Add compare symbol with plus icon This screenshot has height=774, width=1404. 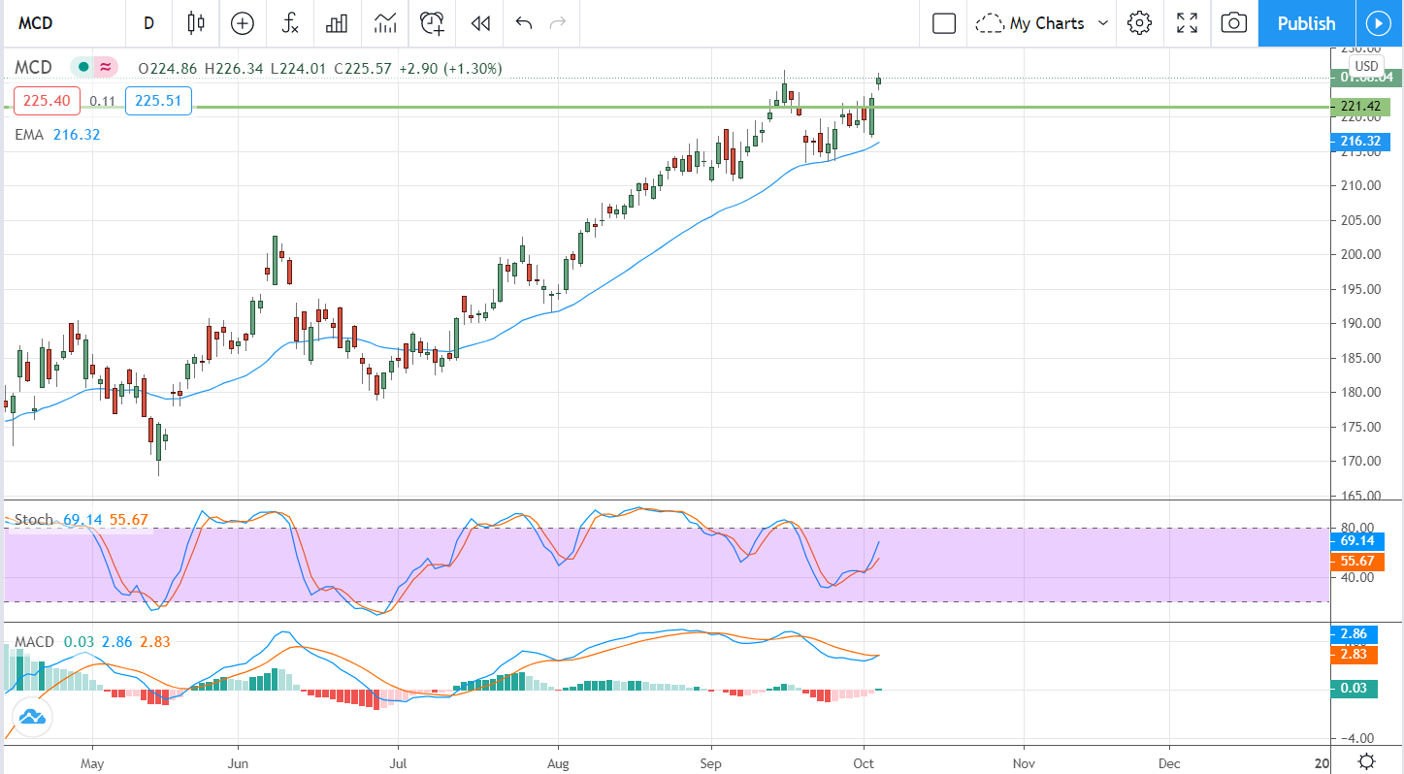243,23
